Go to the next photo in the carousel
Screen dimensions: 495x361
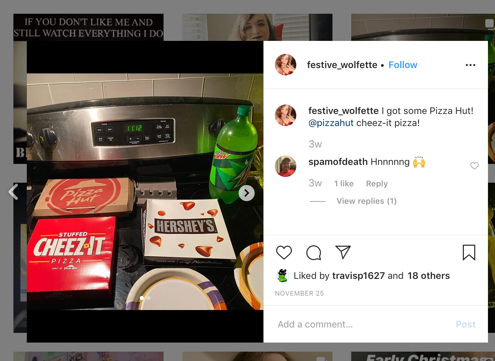click(247, 193)
